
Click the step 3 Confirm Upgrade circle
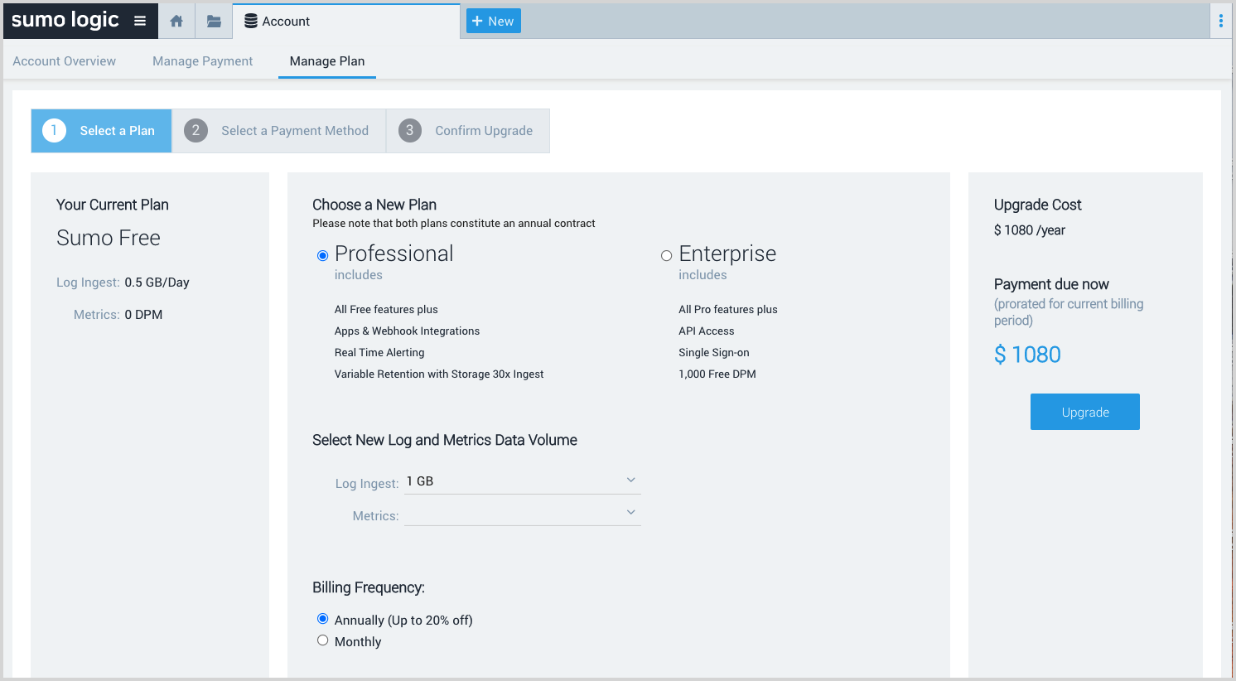coord(409,130)
